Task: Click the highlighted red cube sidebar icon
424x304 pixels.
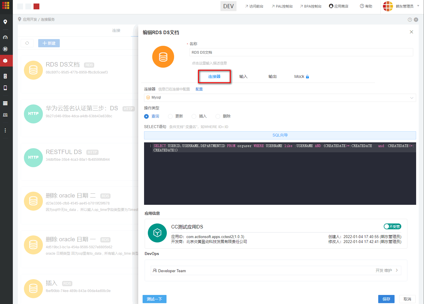Action: click(x=6, y=61)
